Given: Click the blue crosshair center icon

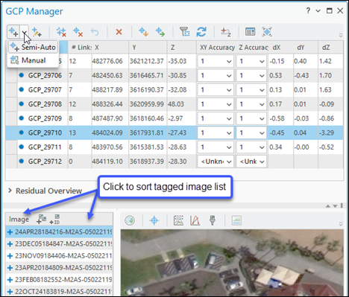Looking at the screenshot, I should (x=154, y=220).
